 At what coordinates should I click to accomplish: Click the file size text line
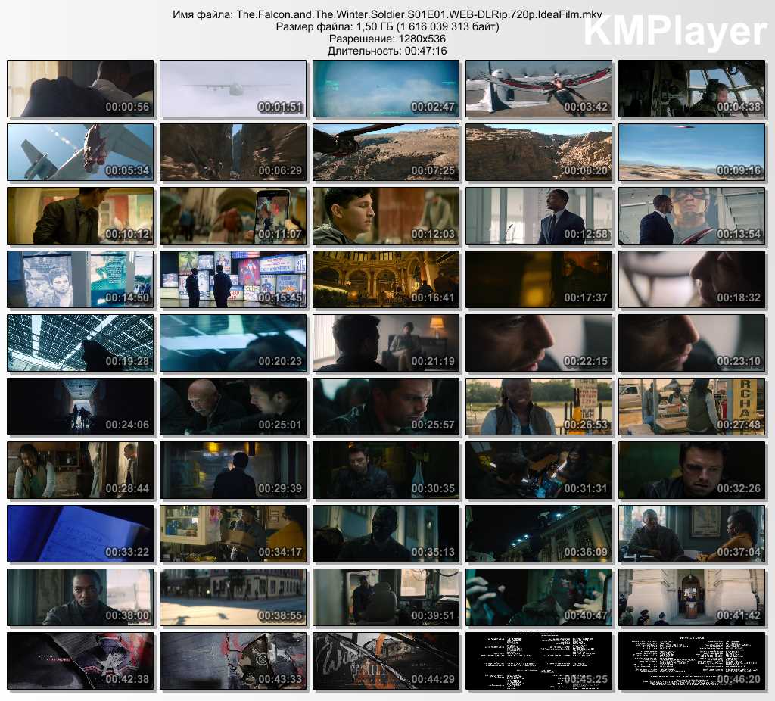tap(387, 27)
